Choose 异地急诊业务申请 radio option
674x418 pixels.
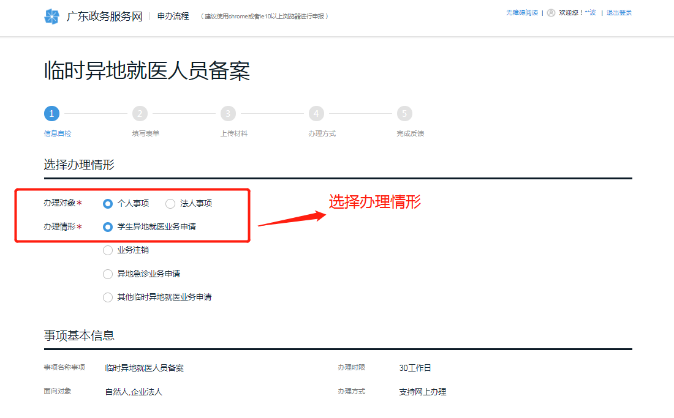coord(108,274)
